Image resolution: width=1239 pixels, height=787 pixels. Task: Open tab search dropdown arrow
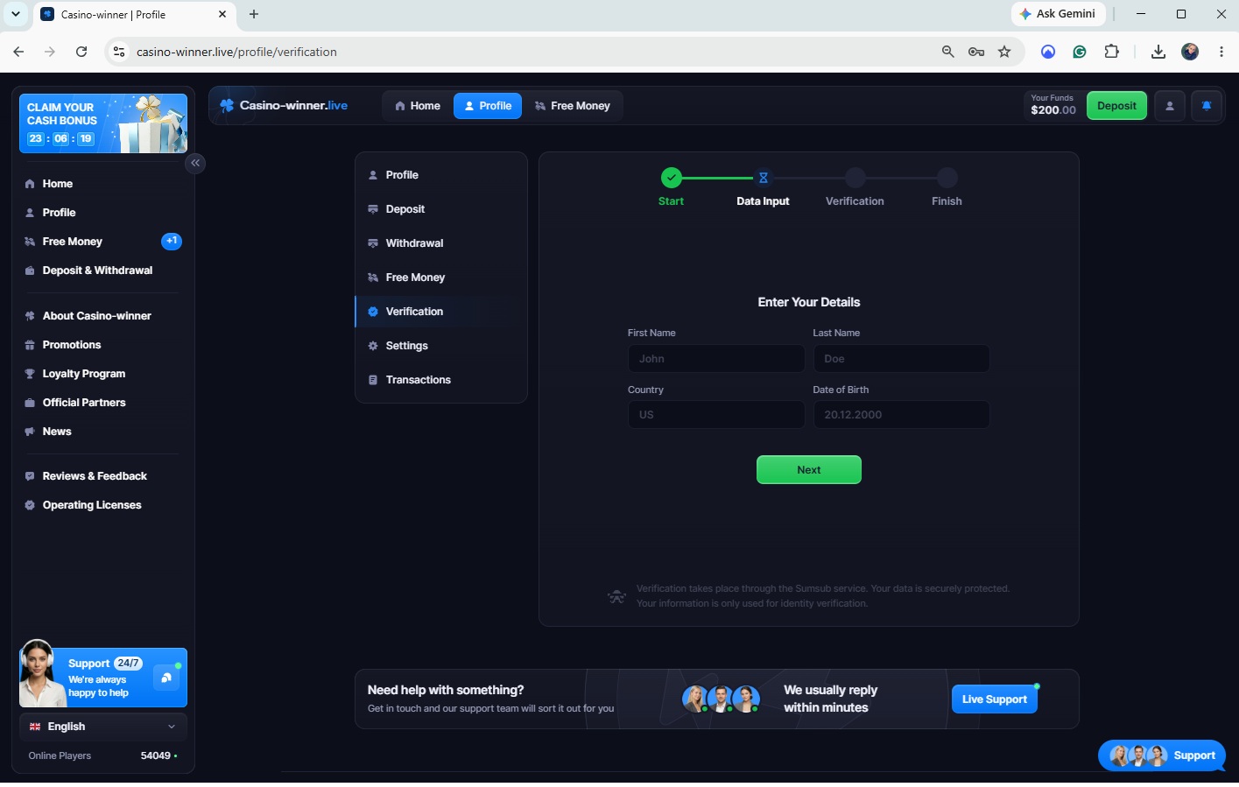pos(15,14)
